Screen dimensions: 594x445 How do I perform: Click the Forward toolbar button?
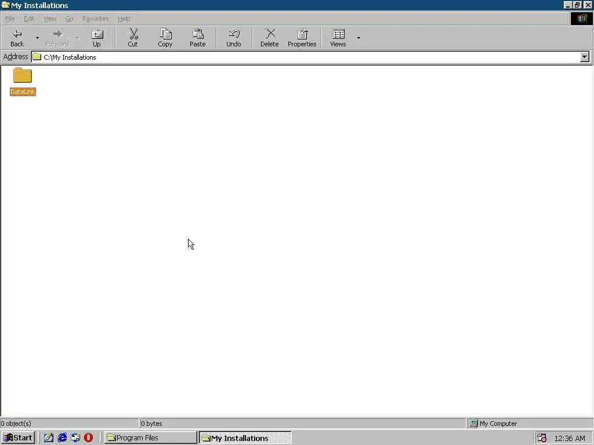pos(57,38)
